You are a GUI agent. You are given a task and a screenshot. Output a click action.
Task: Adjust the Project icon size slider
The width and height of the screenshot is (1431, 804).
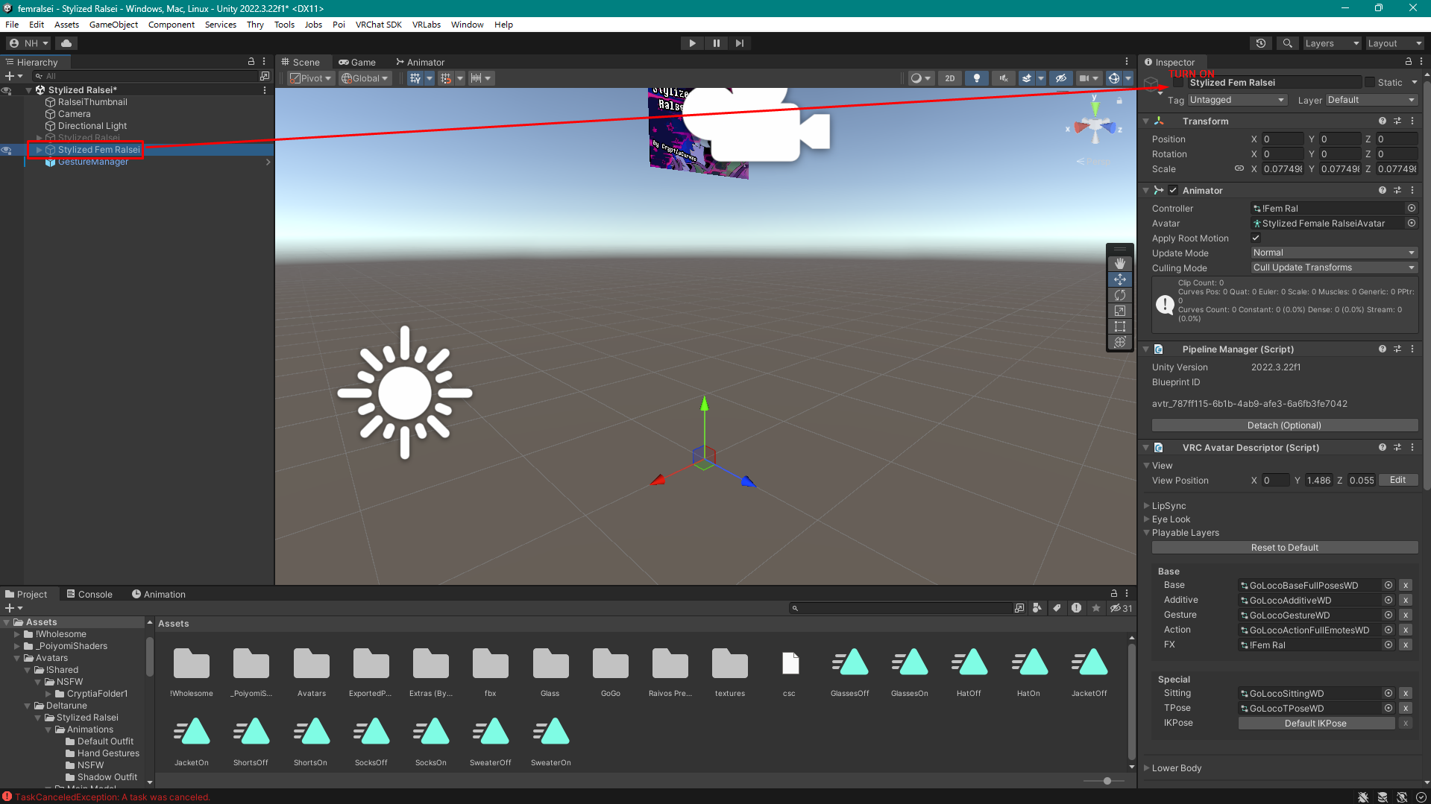point(1107,781)
